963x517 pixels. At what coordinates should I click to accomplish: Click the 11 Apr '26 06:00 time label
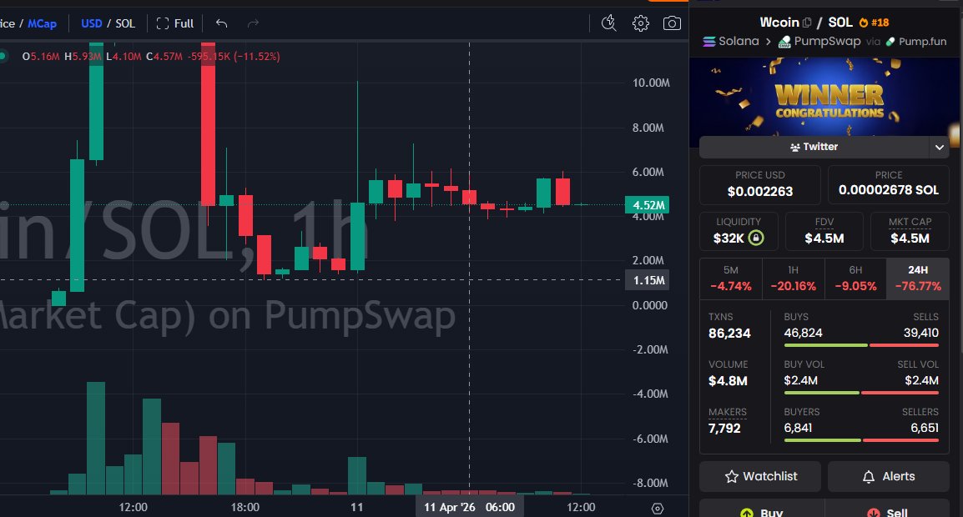click(469, 507)
